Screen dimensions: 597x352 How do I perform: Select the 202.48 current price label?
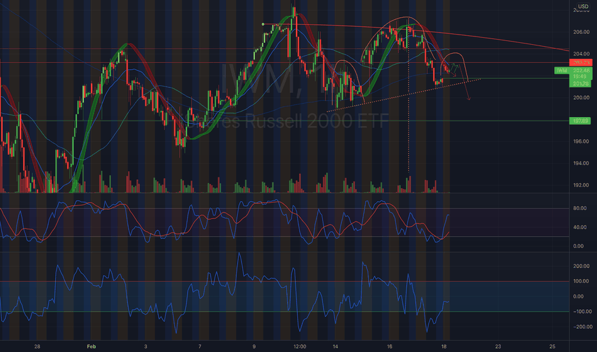coord(580,70)
